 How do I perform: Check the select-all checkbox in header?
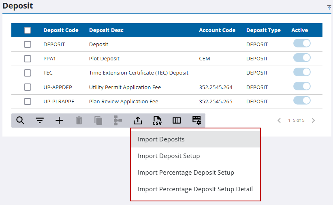click(28, 30)
